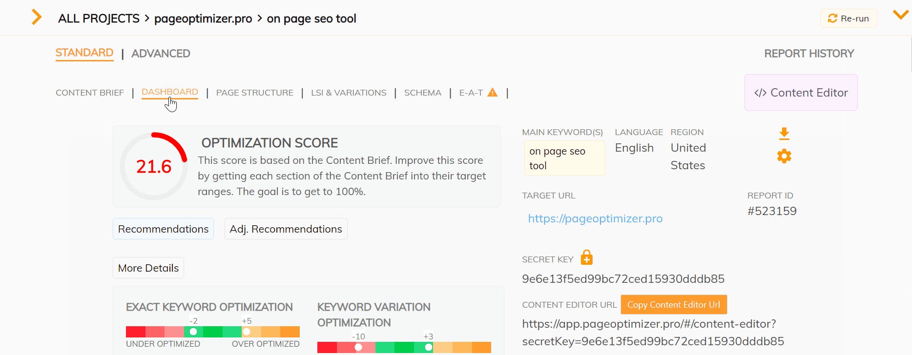The width and height of the screenshot is (912, 355).
Task: Click the +5 marker on exact keyword bar
Action: coord(247,332)
